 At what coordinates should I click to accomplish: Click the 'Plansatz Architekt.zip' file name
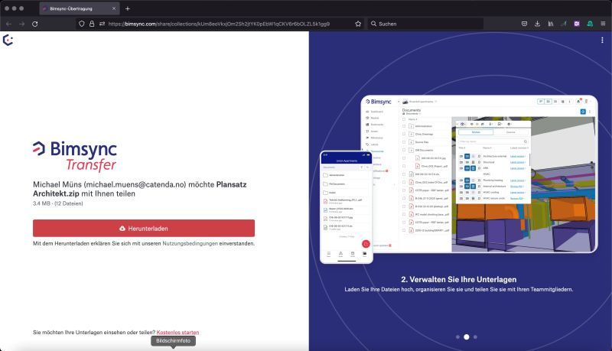pos(140,189)
